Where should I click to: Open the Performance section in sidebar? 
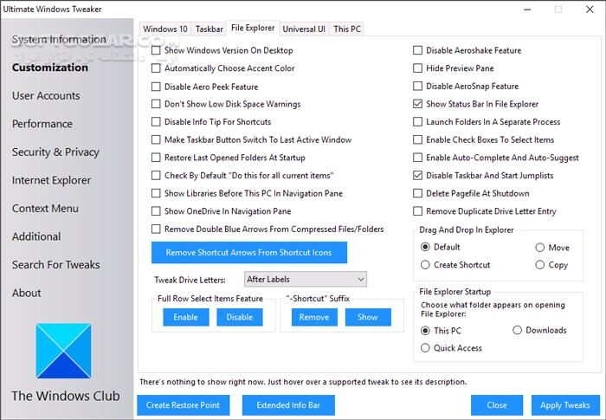(x=42, y=124)
